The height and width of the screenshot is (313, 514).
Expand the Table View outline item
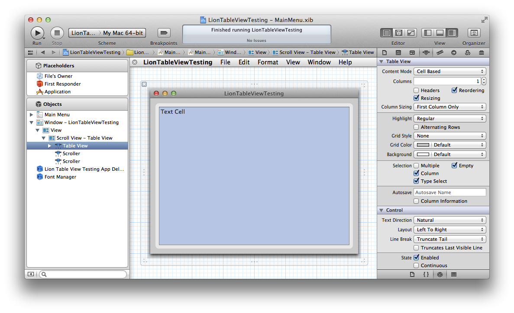[x=50, y=146]
